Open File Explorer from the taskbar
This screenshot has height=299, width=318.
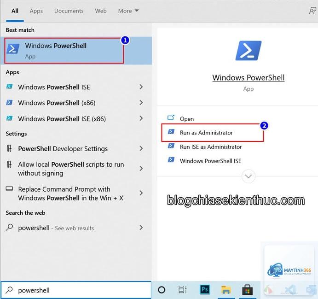[226, 290]
